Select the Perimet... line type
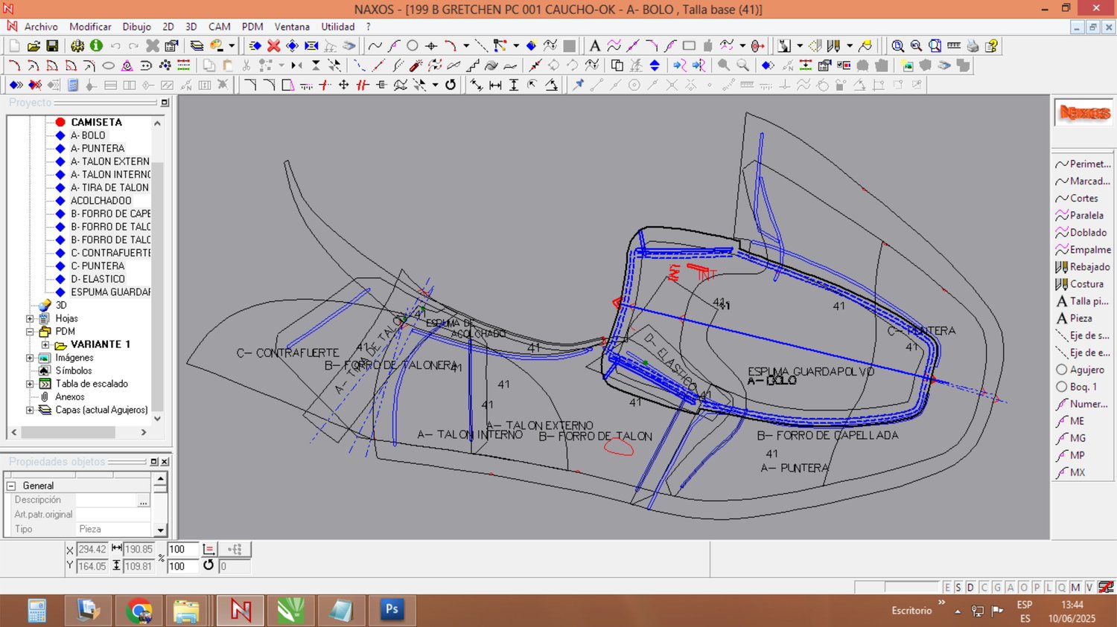The width and height of the screenshot is (1117, 627). [x=1083, y=164]
